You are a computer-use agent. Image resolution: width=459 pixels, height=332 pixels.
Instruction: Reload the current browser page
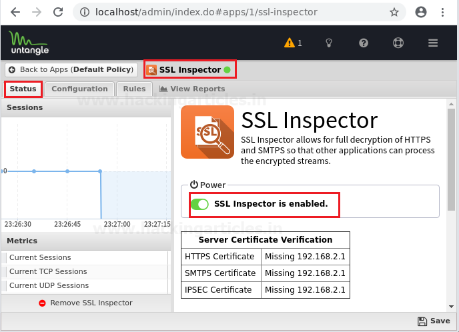(58, 12)
